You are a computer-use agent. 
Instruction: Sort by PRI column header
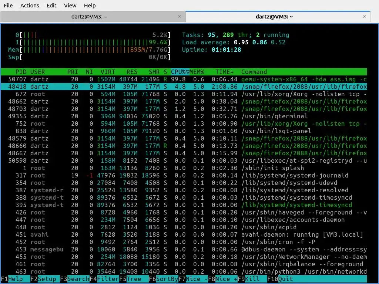[x=73, y=72]
